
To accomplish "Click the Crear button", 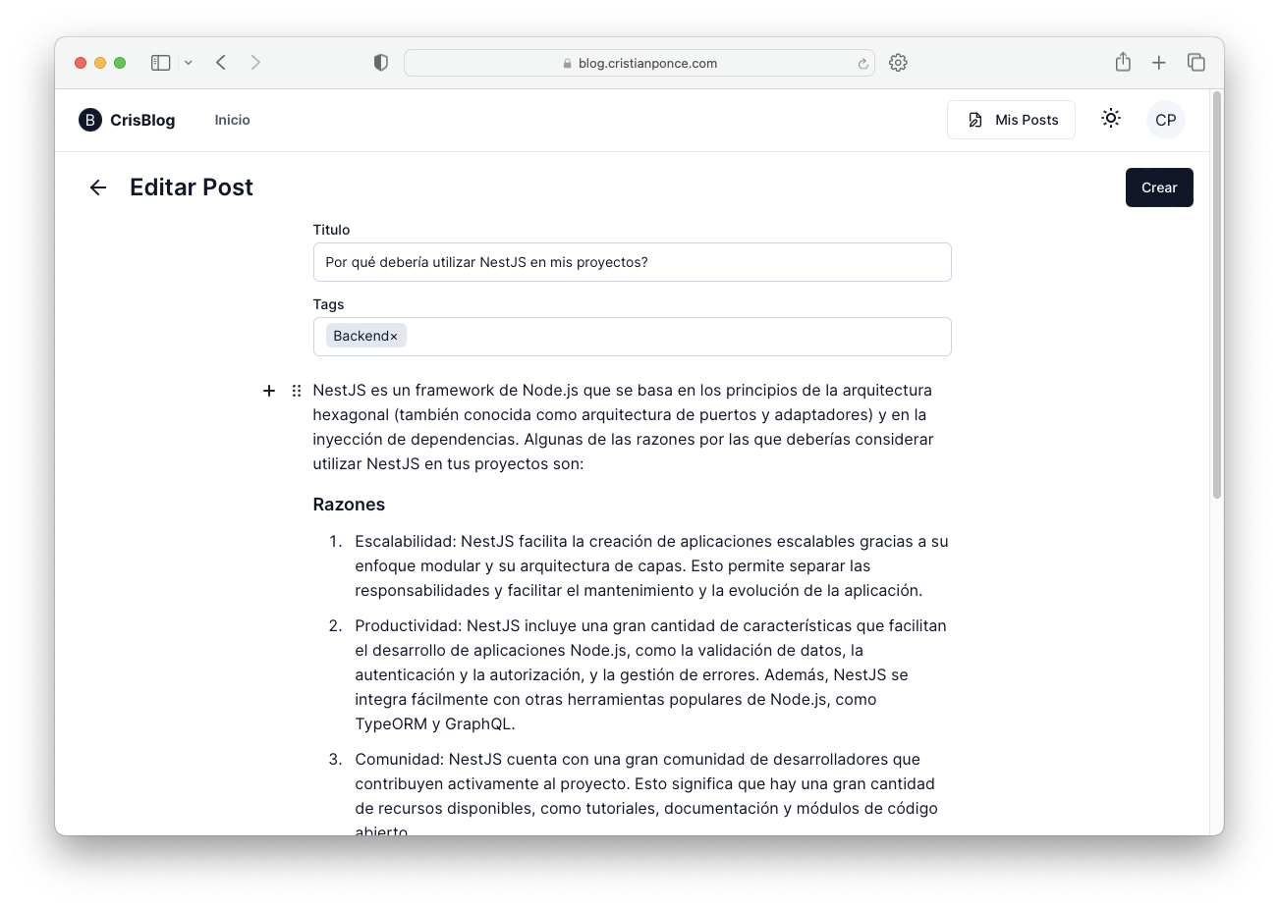I will point(1159,187).
